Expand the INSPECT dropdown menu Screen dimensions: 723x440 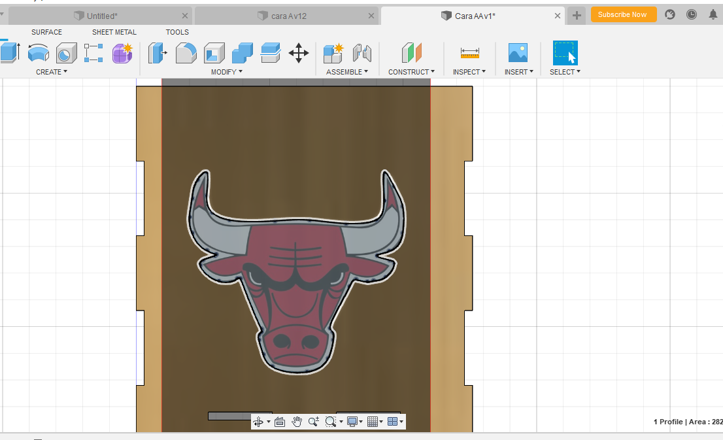point(469,72)
